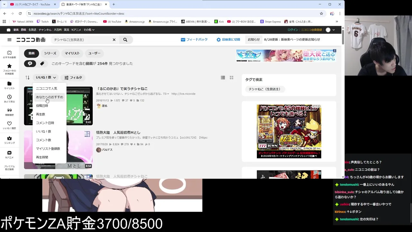Select the ユーザー search tab
This screenshot has height=232, width=412.
pos(94,53)
